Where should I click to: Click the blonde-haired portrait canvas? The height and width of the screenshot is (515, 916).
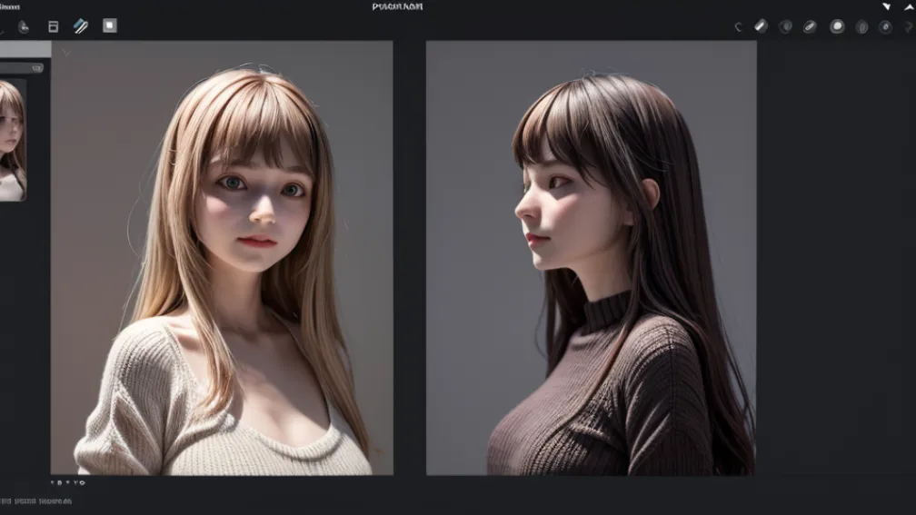(x=222, y=258)
